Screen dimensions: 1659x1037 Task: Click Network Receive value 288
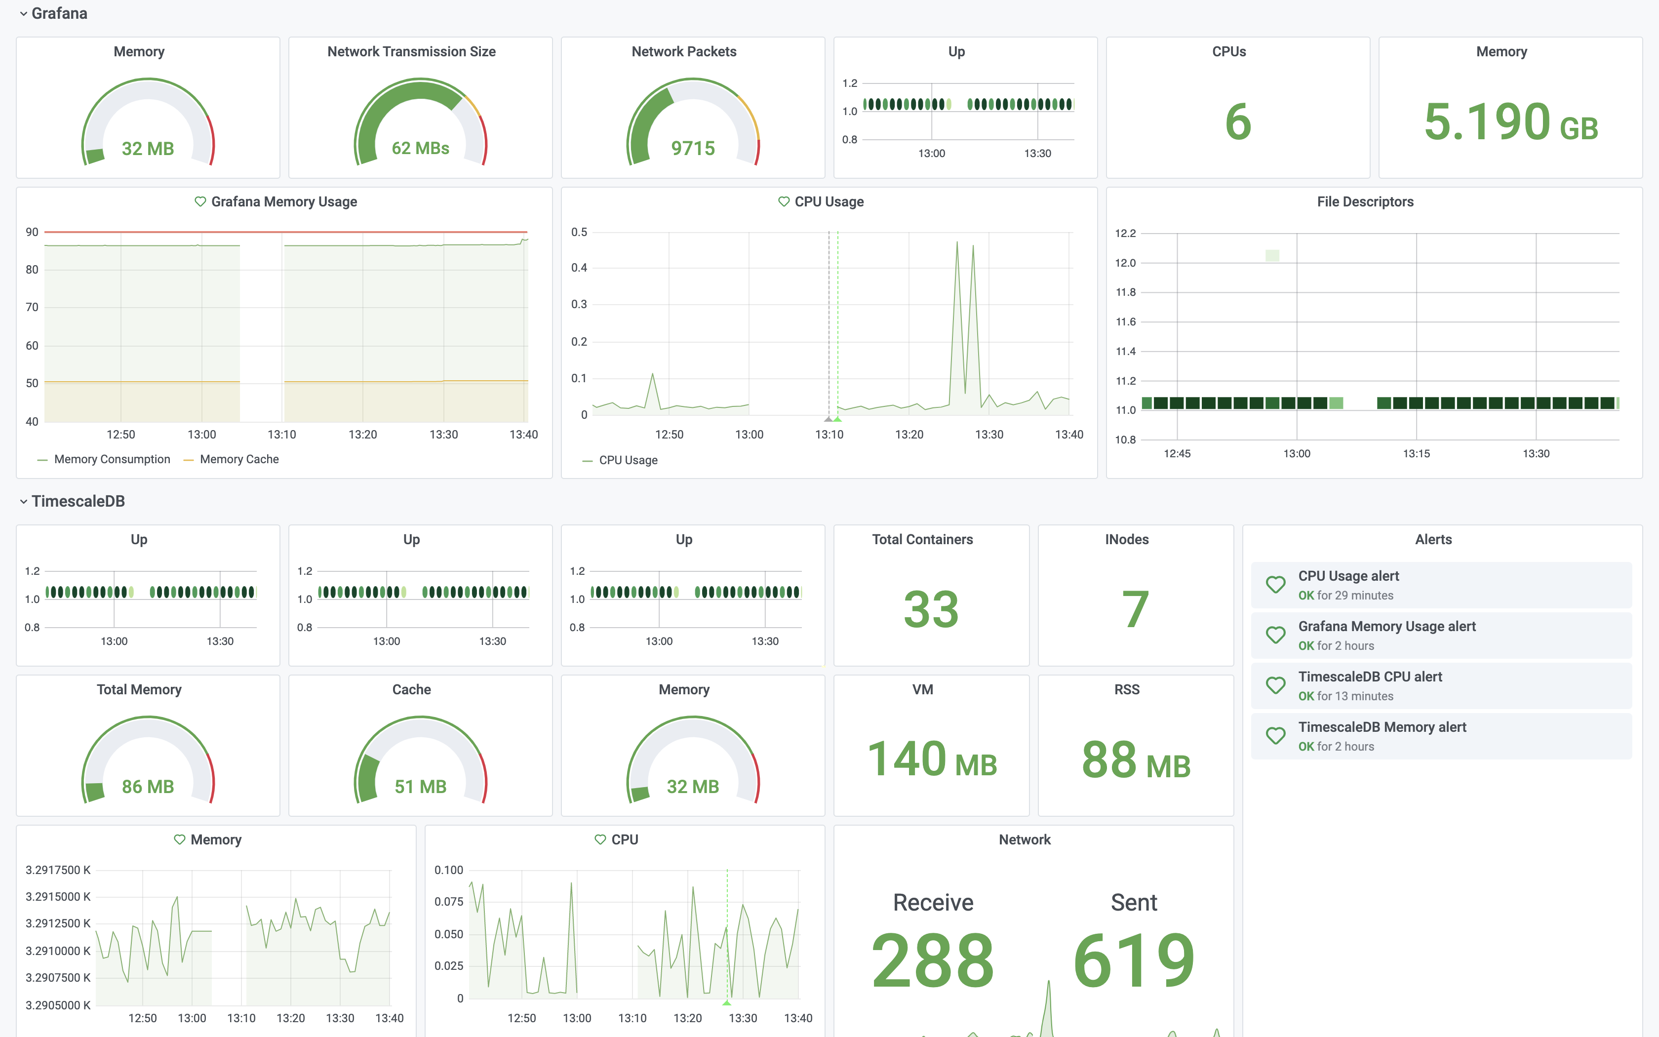[932, 959]
